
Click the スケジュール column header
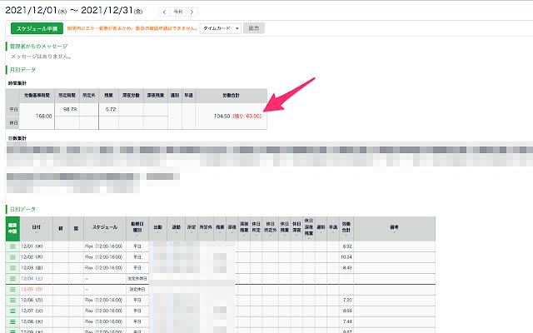(105, 227)
